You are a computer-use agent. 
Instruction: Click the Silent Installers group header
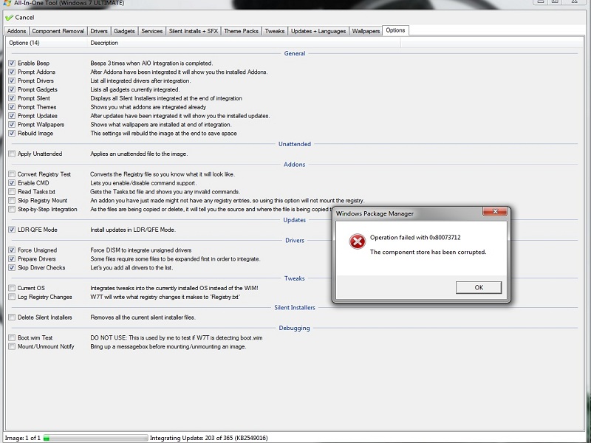coord(294,307)
